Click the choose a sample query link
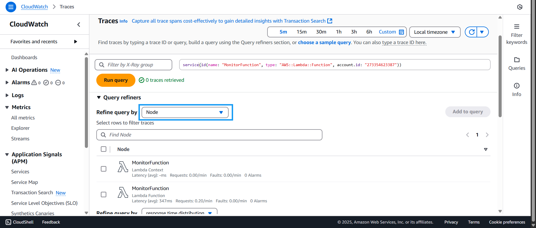Image resolution: width=536 pixels, height=228 pixels. (324, 42)
